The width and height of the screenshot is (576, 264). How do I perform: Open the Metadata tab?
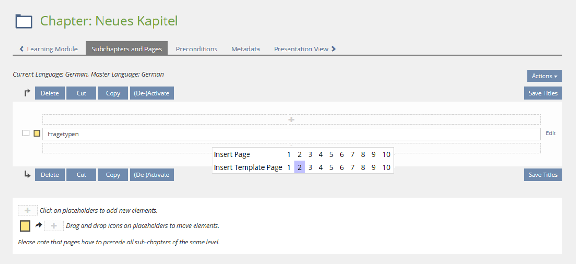[x=246, y=49]
